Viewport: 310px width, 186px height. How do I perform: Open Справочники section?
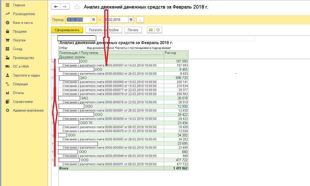point(23,102)
